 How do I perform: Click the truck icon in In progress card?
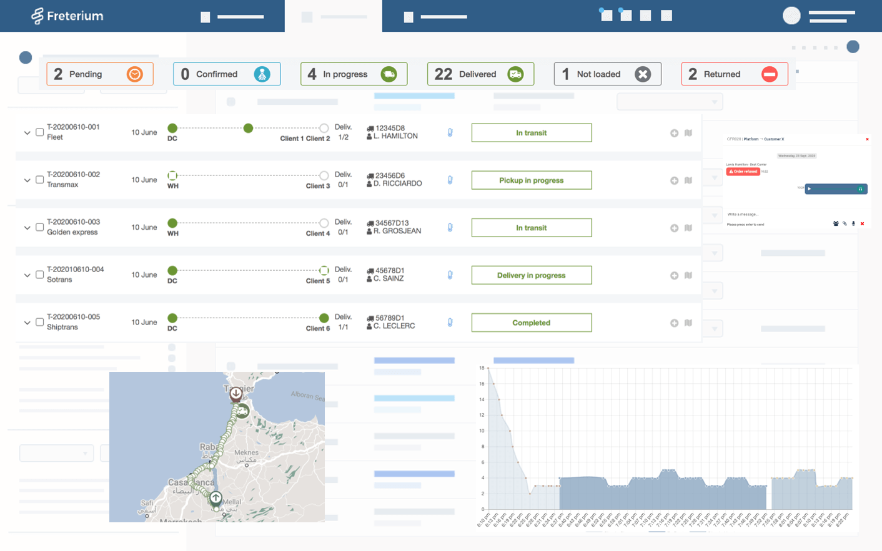pos(389,74)
